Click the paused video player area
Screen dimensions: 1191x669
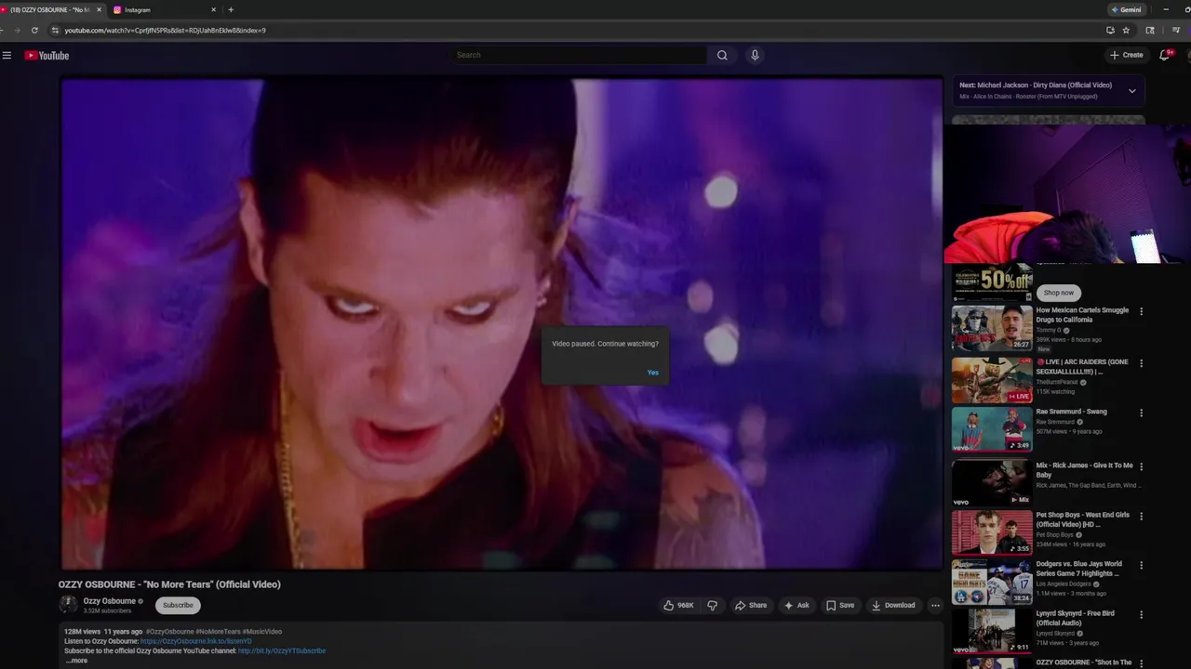[502, 322]
